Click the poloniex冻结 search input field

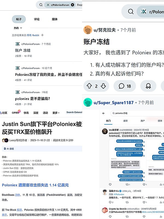pyautogui.click(x=137, y=113)
